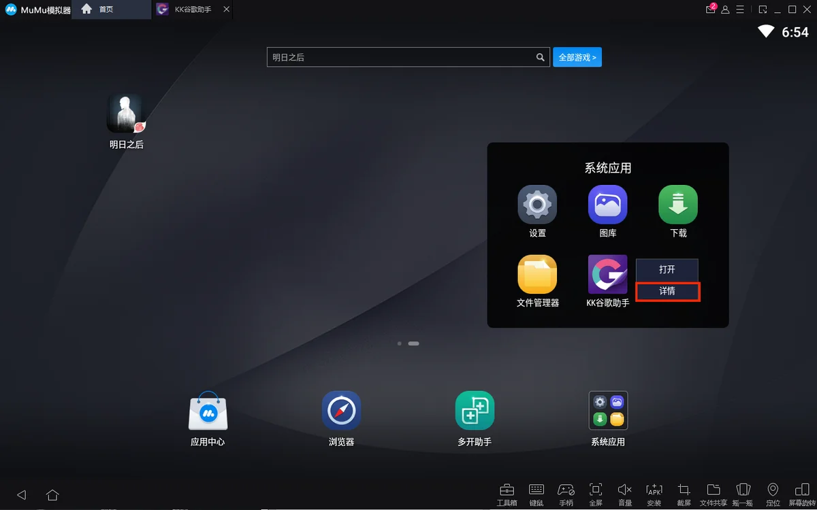Open the 工具箱 toolbox
This screenshot has width=817, height=510.
click(507, 494)
